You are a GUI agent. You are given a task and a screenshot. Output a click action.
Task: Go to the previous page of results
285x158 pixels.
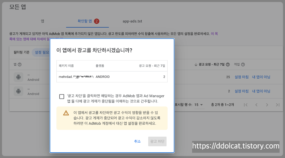(256, 105)
